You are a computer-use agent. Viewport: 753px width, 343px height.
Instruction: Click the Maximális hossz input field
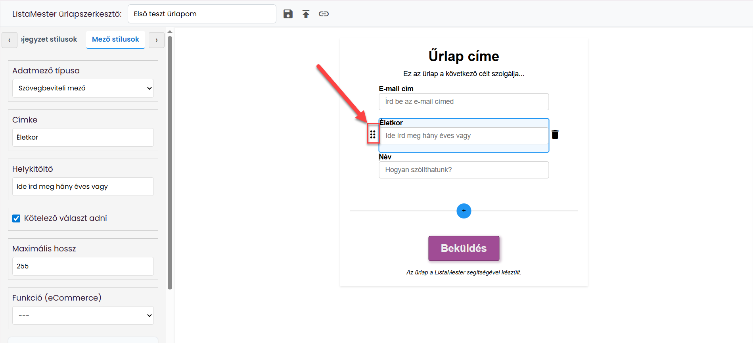tap(83, 266)
